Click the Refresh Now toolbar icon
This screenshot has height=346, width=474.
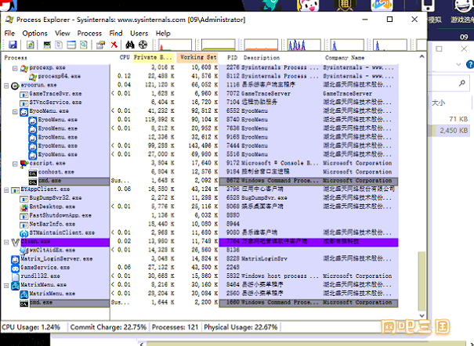coord(30,45)
